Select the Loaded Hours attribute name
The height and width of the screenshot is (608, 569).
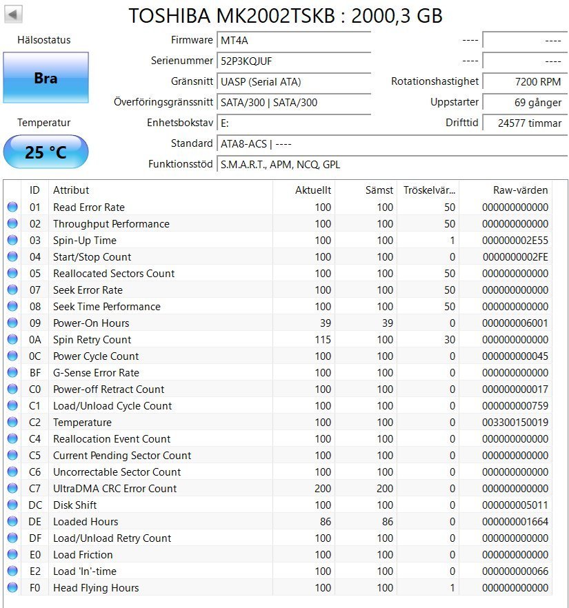click(86, 522)
